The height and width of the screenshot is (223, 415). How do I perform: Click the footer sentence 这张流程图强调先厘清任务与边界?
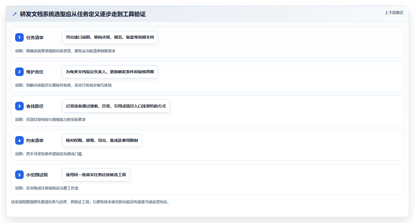pyautogui.click(x=90, y=202)
